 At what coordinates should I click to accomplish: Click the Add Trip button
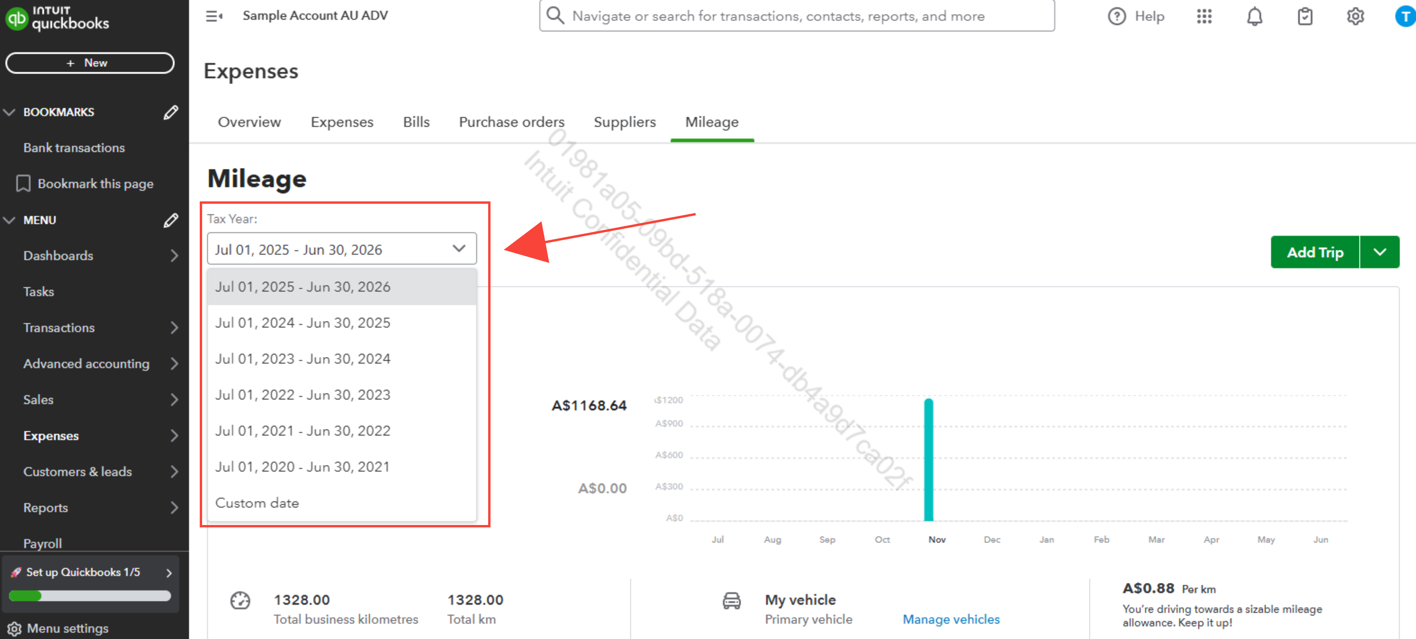1315,252
